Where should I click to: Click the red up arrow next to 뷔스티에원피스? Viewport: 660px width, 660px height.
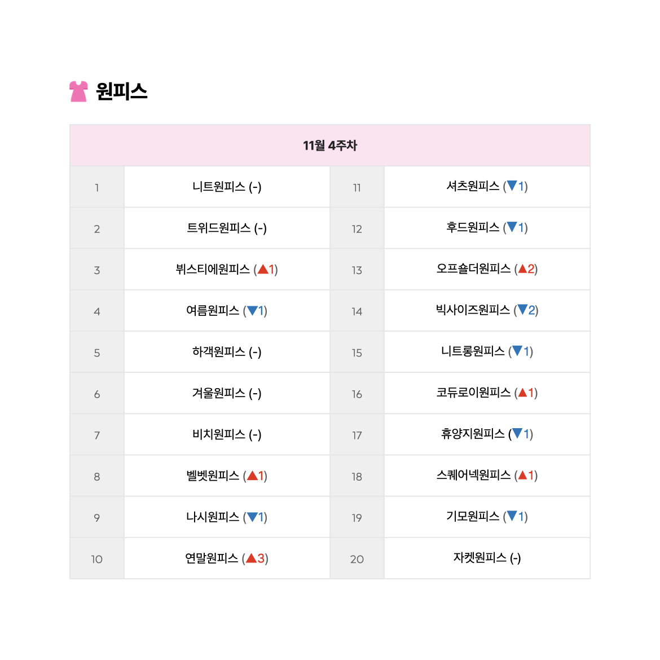(263, 270)
